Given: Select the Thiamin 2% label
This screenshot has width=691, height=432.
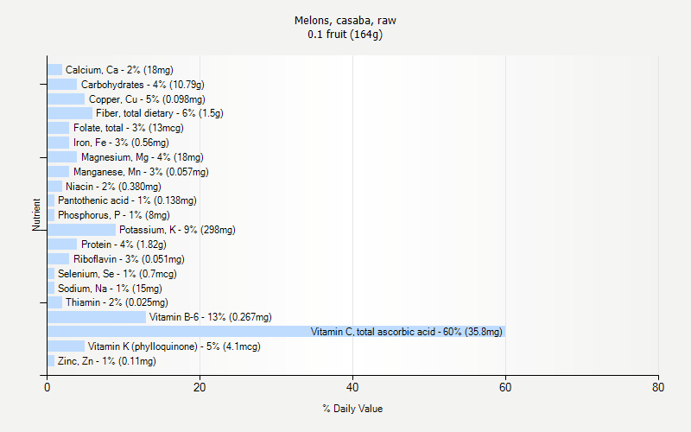Looking at the screenshot, I should tap(117, 302).
